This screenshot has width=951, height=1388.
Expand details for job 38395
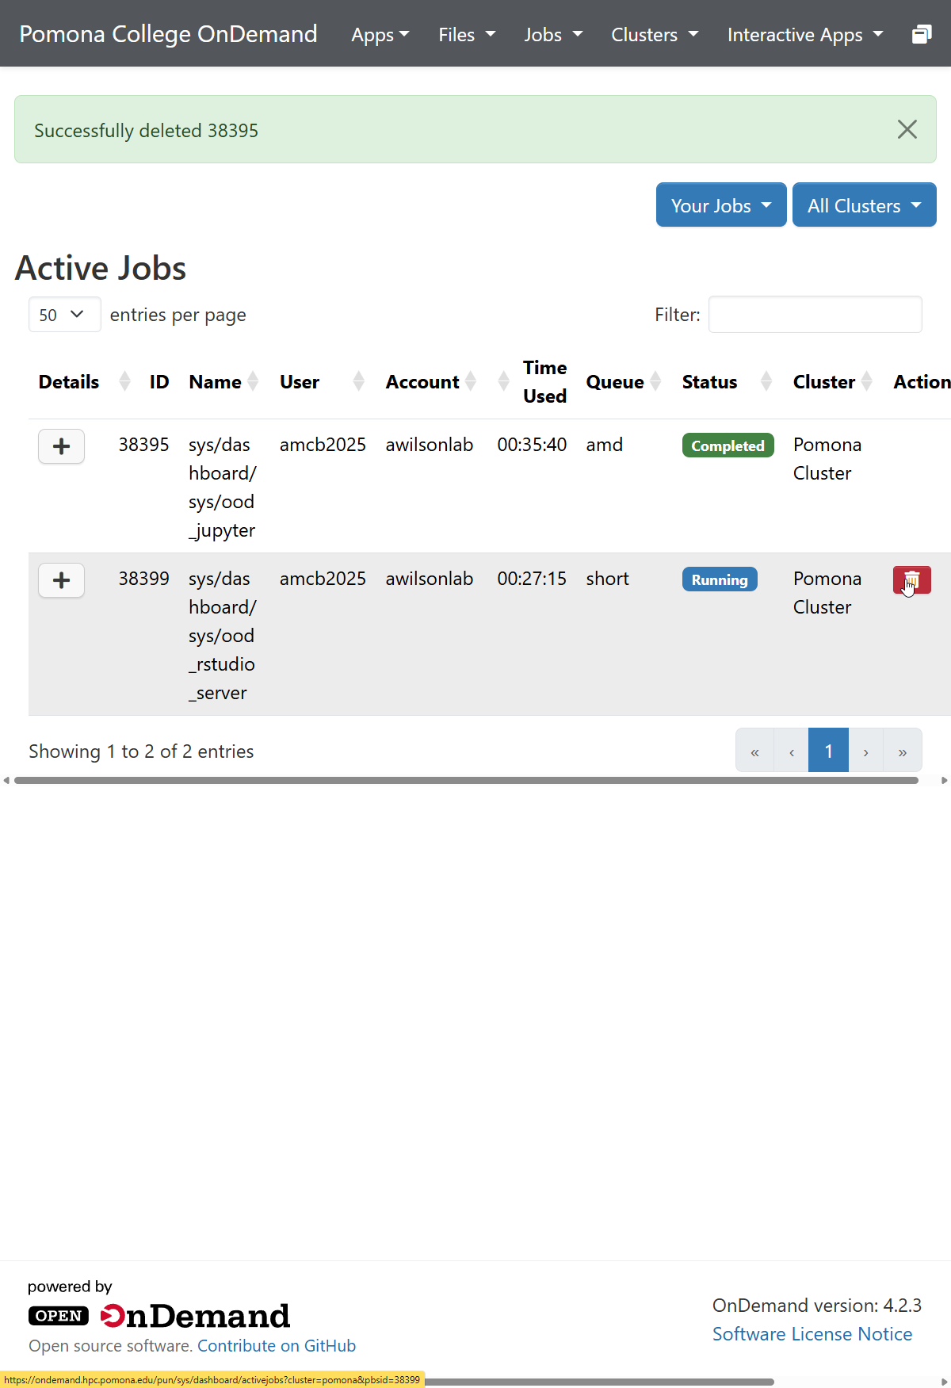(62, 446)
